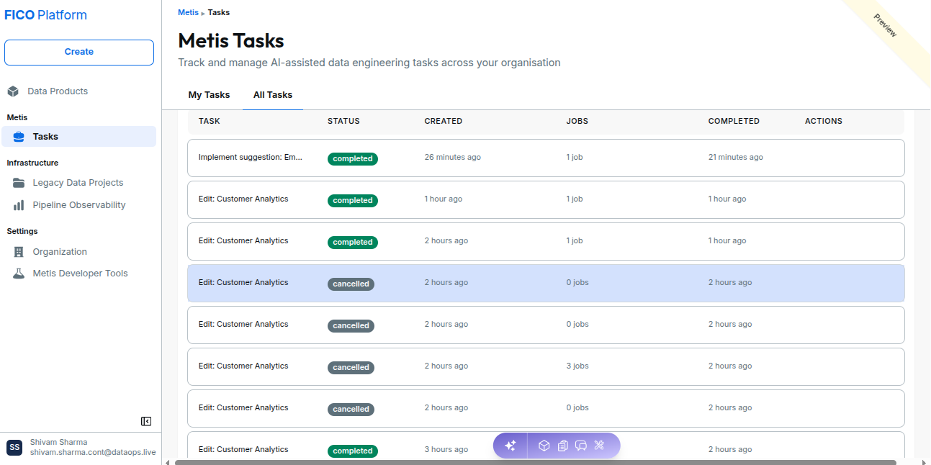This screenshot has width=931, height=465.
Task: Click '26 minutes ago' created time
Action: coord(453,157)
